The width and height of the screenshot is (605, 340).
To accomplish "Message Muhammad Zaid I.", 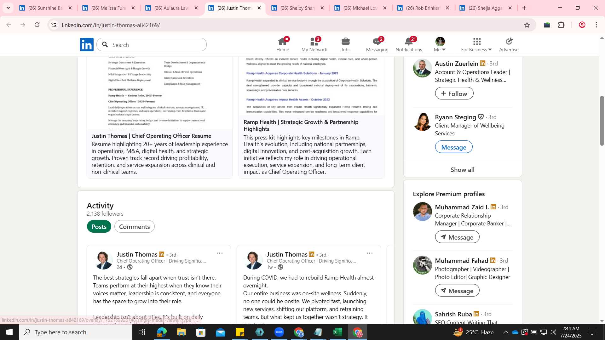I will point(457,237).
